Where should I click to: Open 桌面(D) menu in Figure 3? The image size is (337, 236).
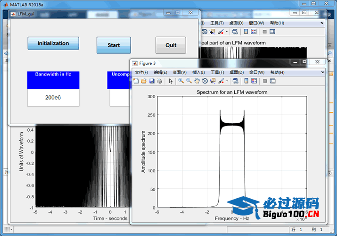point(237,72)
